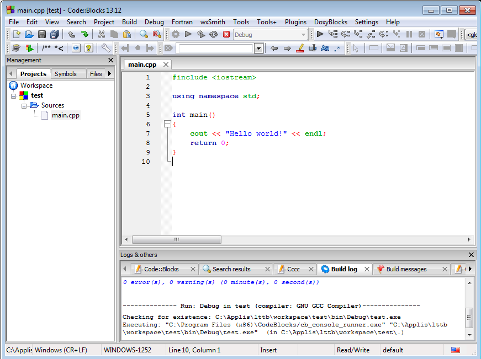Screen dimensions: 481x359
Task: Click the Cut scissors icon
Action: 102,34
